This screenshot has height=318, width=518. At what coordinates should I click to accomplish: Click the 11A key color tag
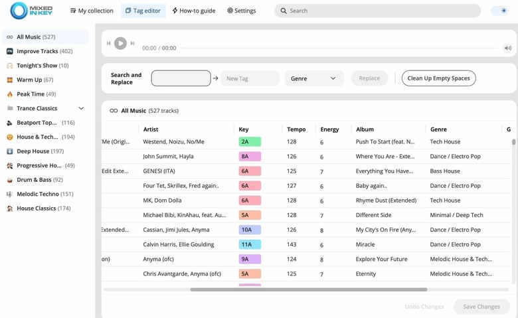click(250, 244)
